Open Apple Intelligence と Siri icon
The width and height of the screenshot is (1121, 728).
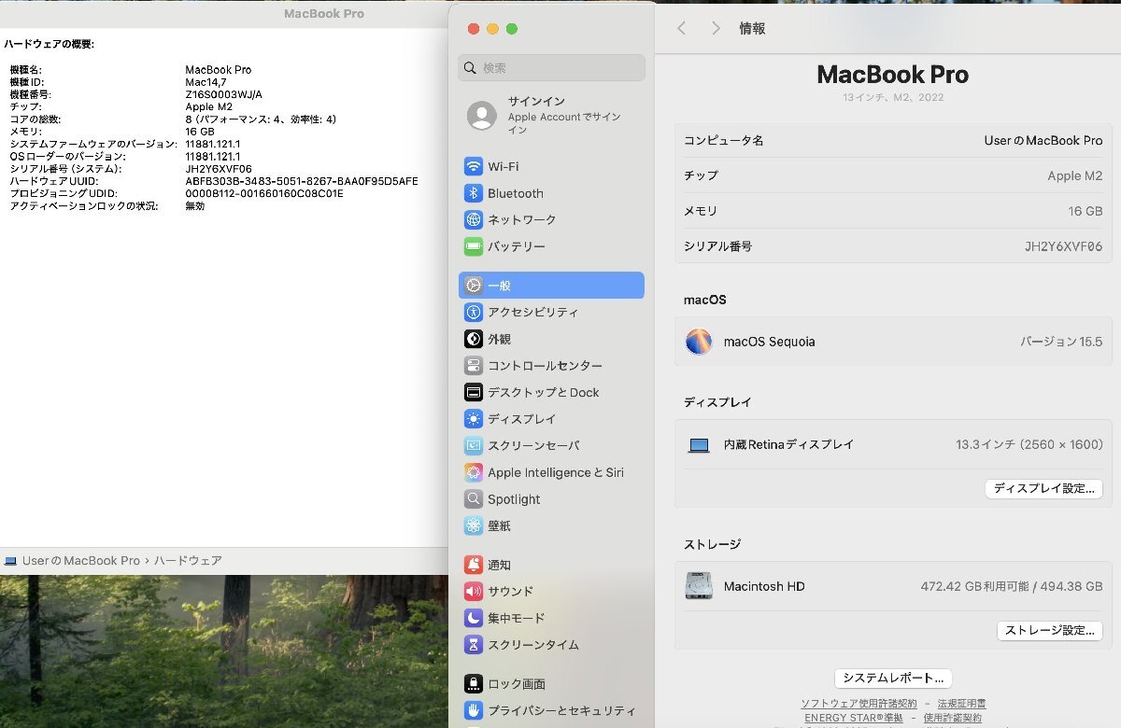coord(474,472)
